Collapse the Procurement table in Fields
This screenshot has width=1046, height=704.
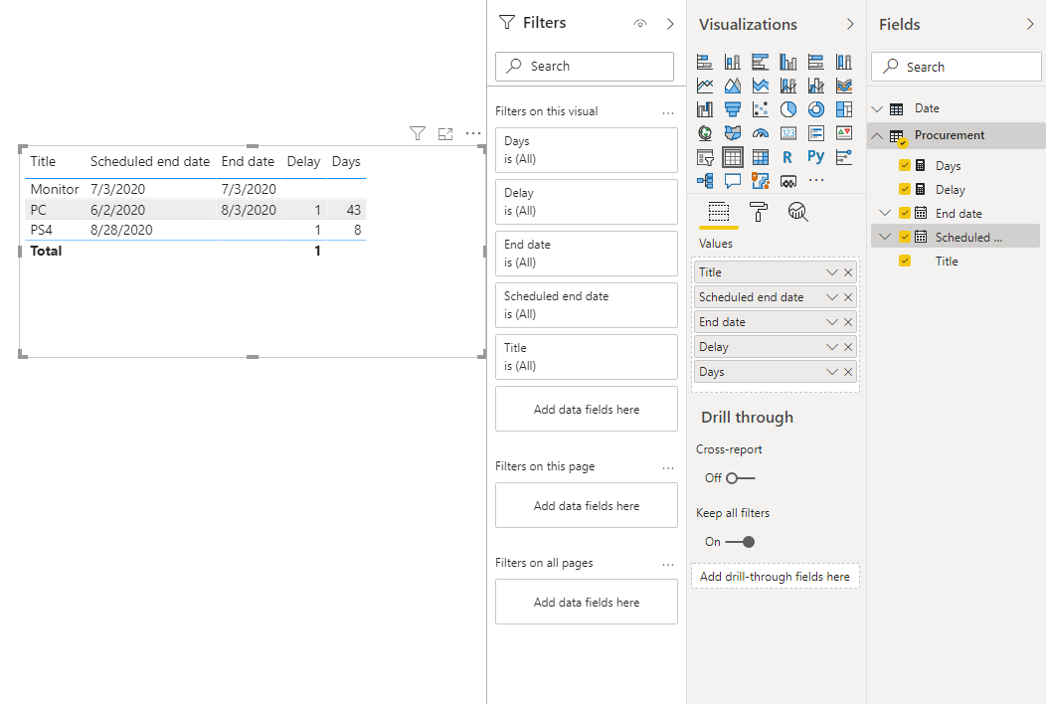coord(877,135)
